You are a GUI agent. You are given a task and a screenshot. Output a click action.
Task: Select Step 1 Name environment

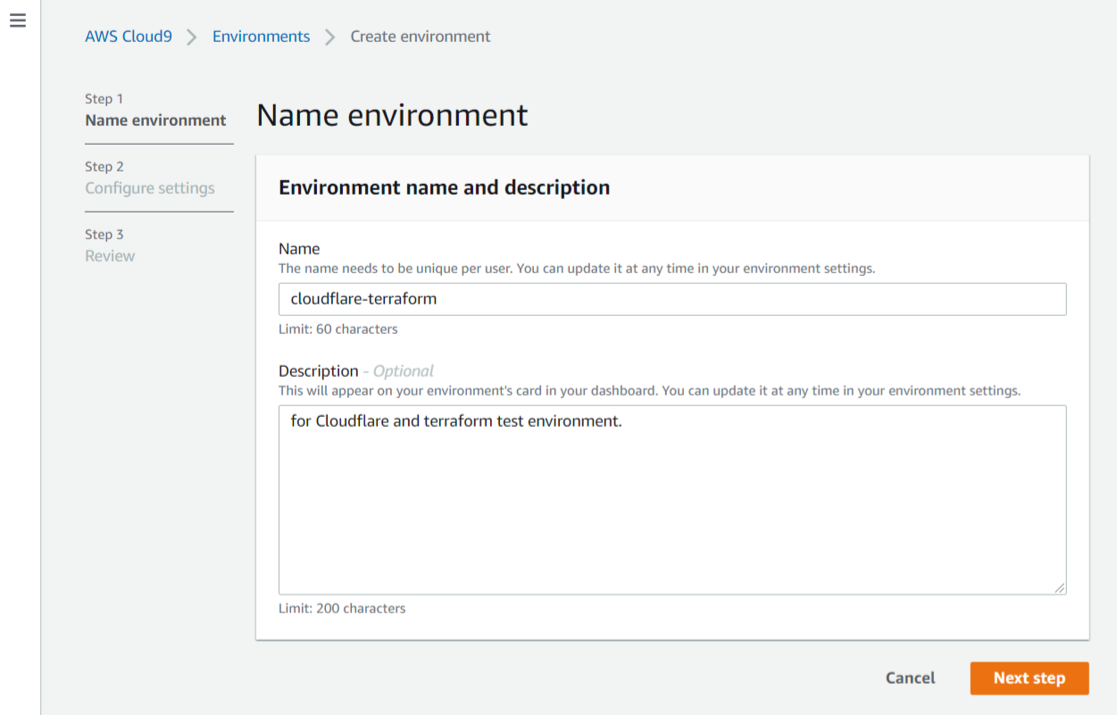155,121
